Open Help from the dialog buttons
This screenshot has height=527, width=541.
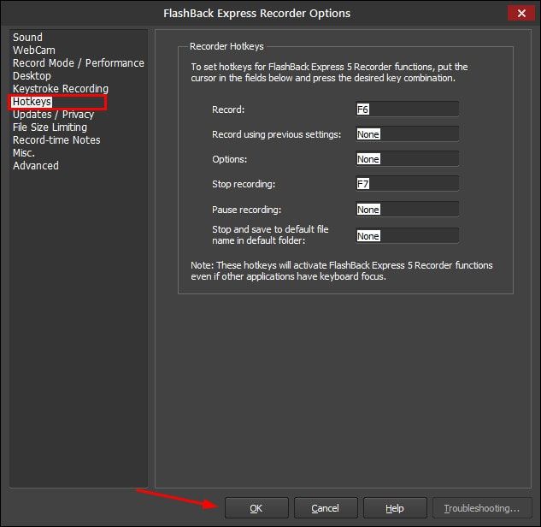pyautogui.click(x=395, y=508)
